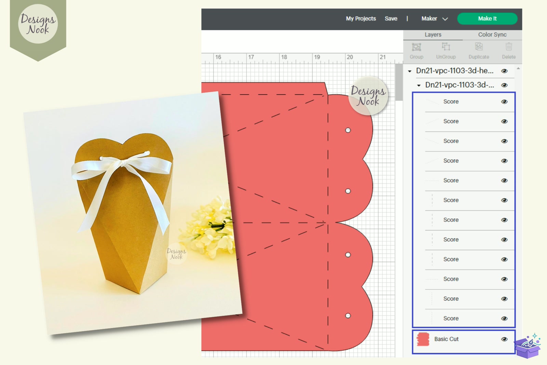Collapse the top Dn21-vpc-1103-3d-he... group arrow
This screenshot has width=547, height=365.
(410, 71)
